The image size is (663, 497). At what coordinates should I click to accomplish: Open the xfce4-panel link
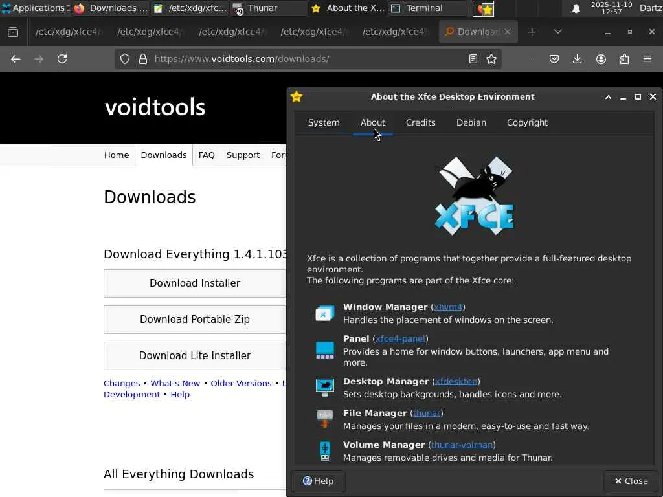(400, 338)
